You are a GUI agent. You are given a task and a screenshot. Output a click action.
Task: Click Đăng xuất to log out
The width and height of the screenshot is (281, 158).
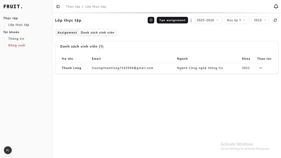pos(17,45)
